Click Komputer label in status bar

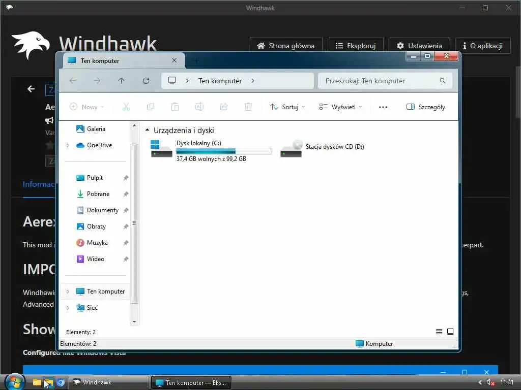379,344
